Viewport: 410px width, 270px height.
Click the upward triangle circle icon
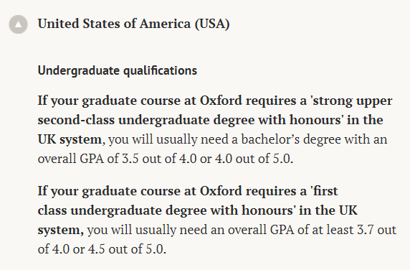(18, 24)
